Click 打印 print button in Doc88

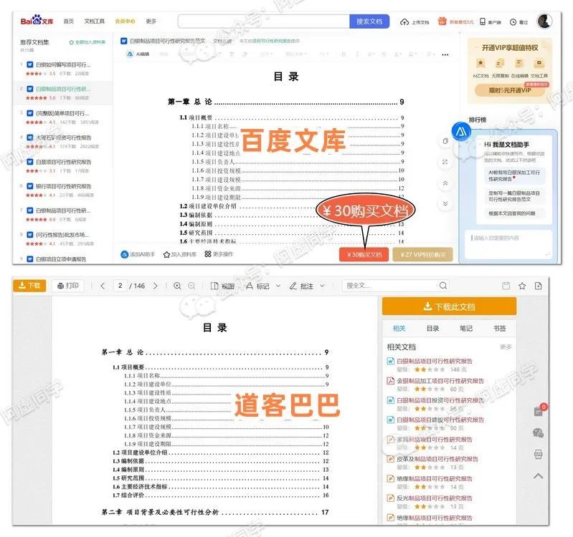coord(68,286)
